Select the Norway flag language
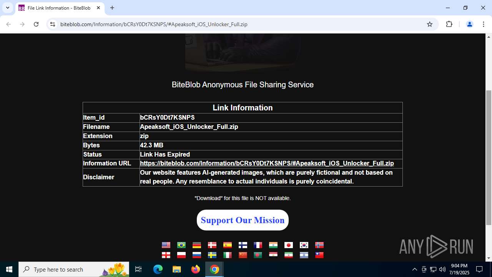The image size is (492, 277). pos(319,245)
